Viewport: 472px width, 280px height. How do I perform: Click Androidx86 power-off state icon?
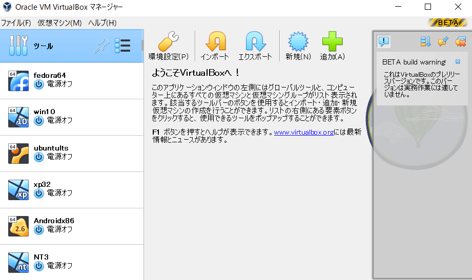tap(39, 230)
